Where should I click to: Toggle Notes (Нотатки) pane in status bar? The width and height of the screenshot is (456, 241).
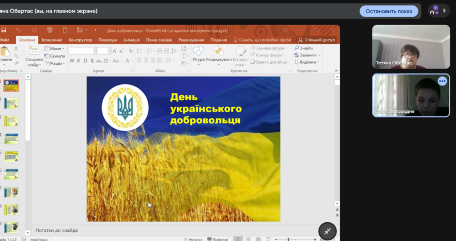click(x=193, y=239)
